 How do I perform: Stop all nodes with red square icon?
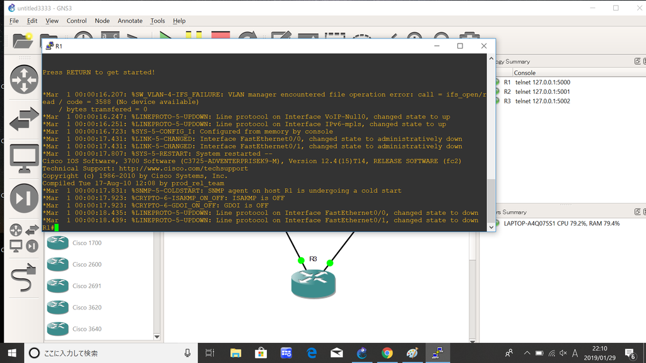[x=220, y=35]
